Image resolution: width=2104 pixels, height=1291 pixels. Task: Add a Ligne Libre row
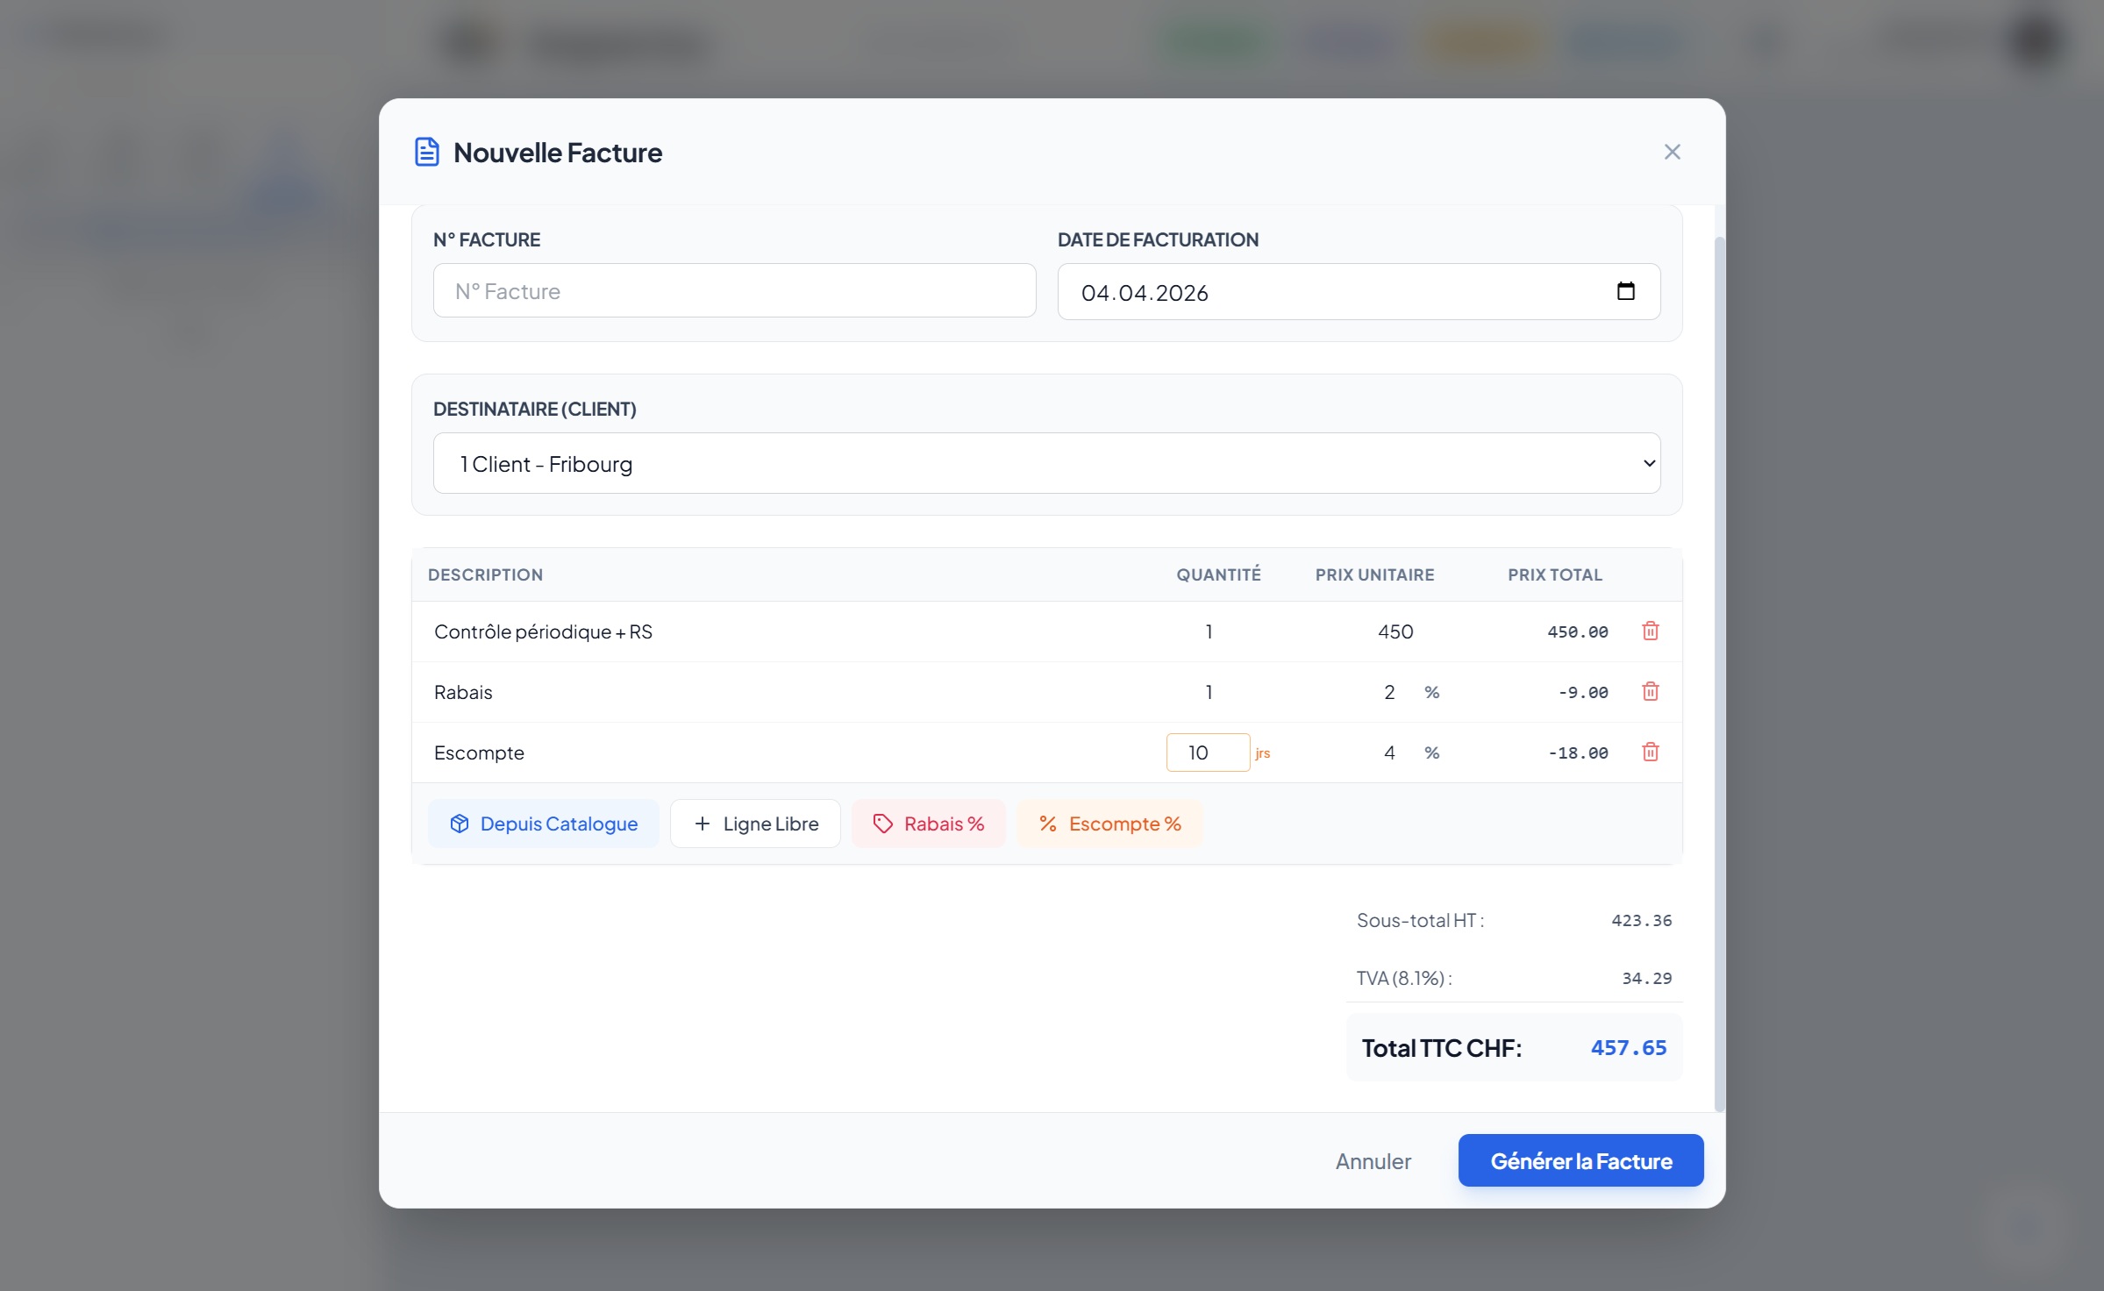point(755,824)
